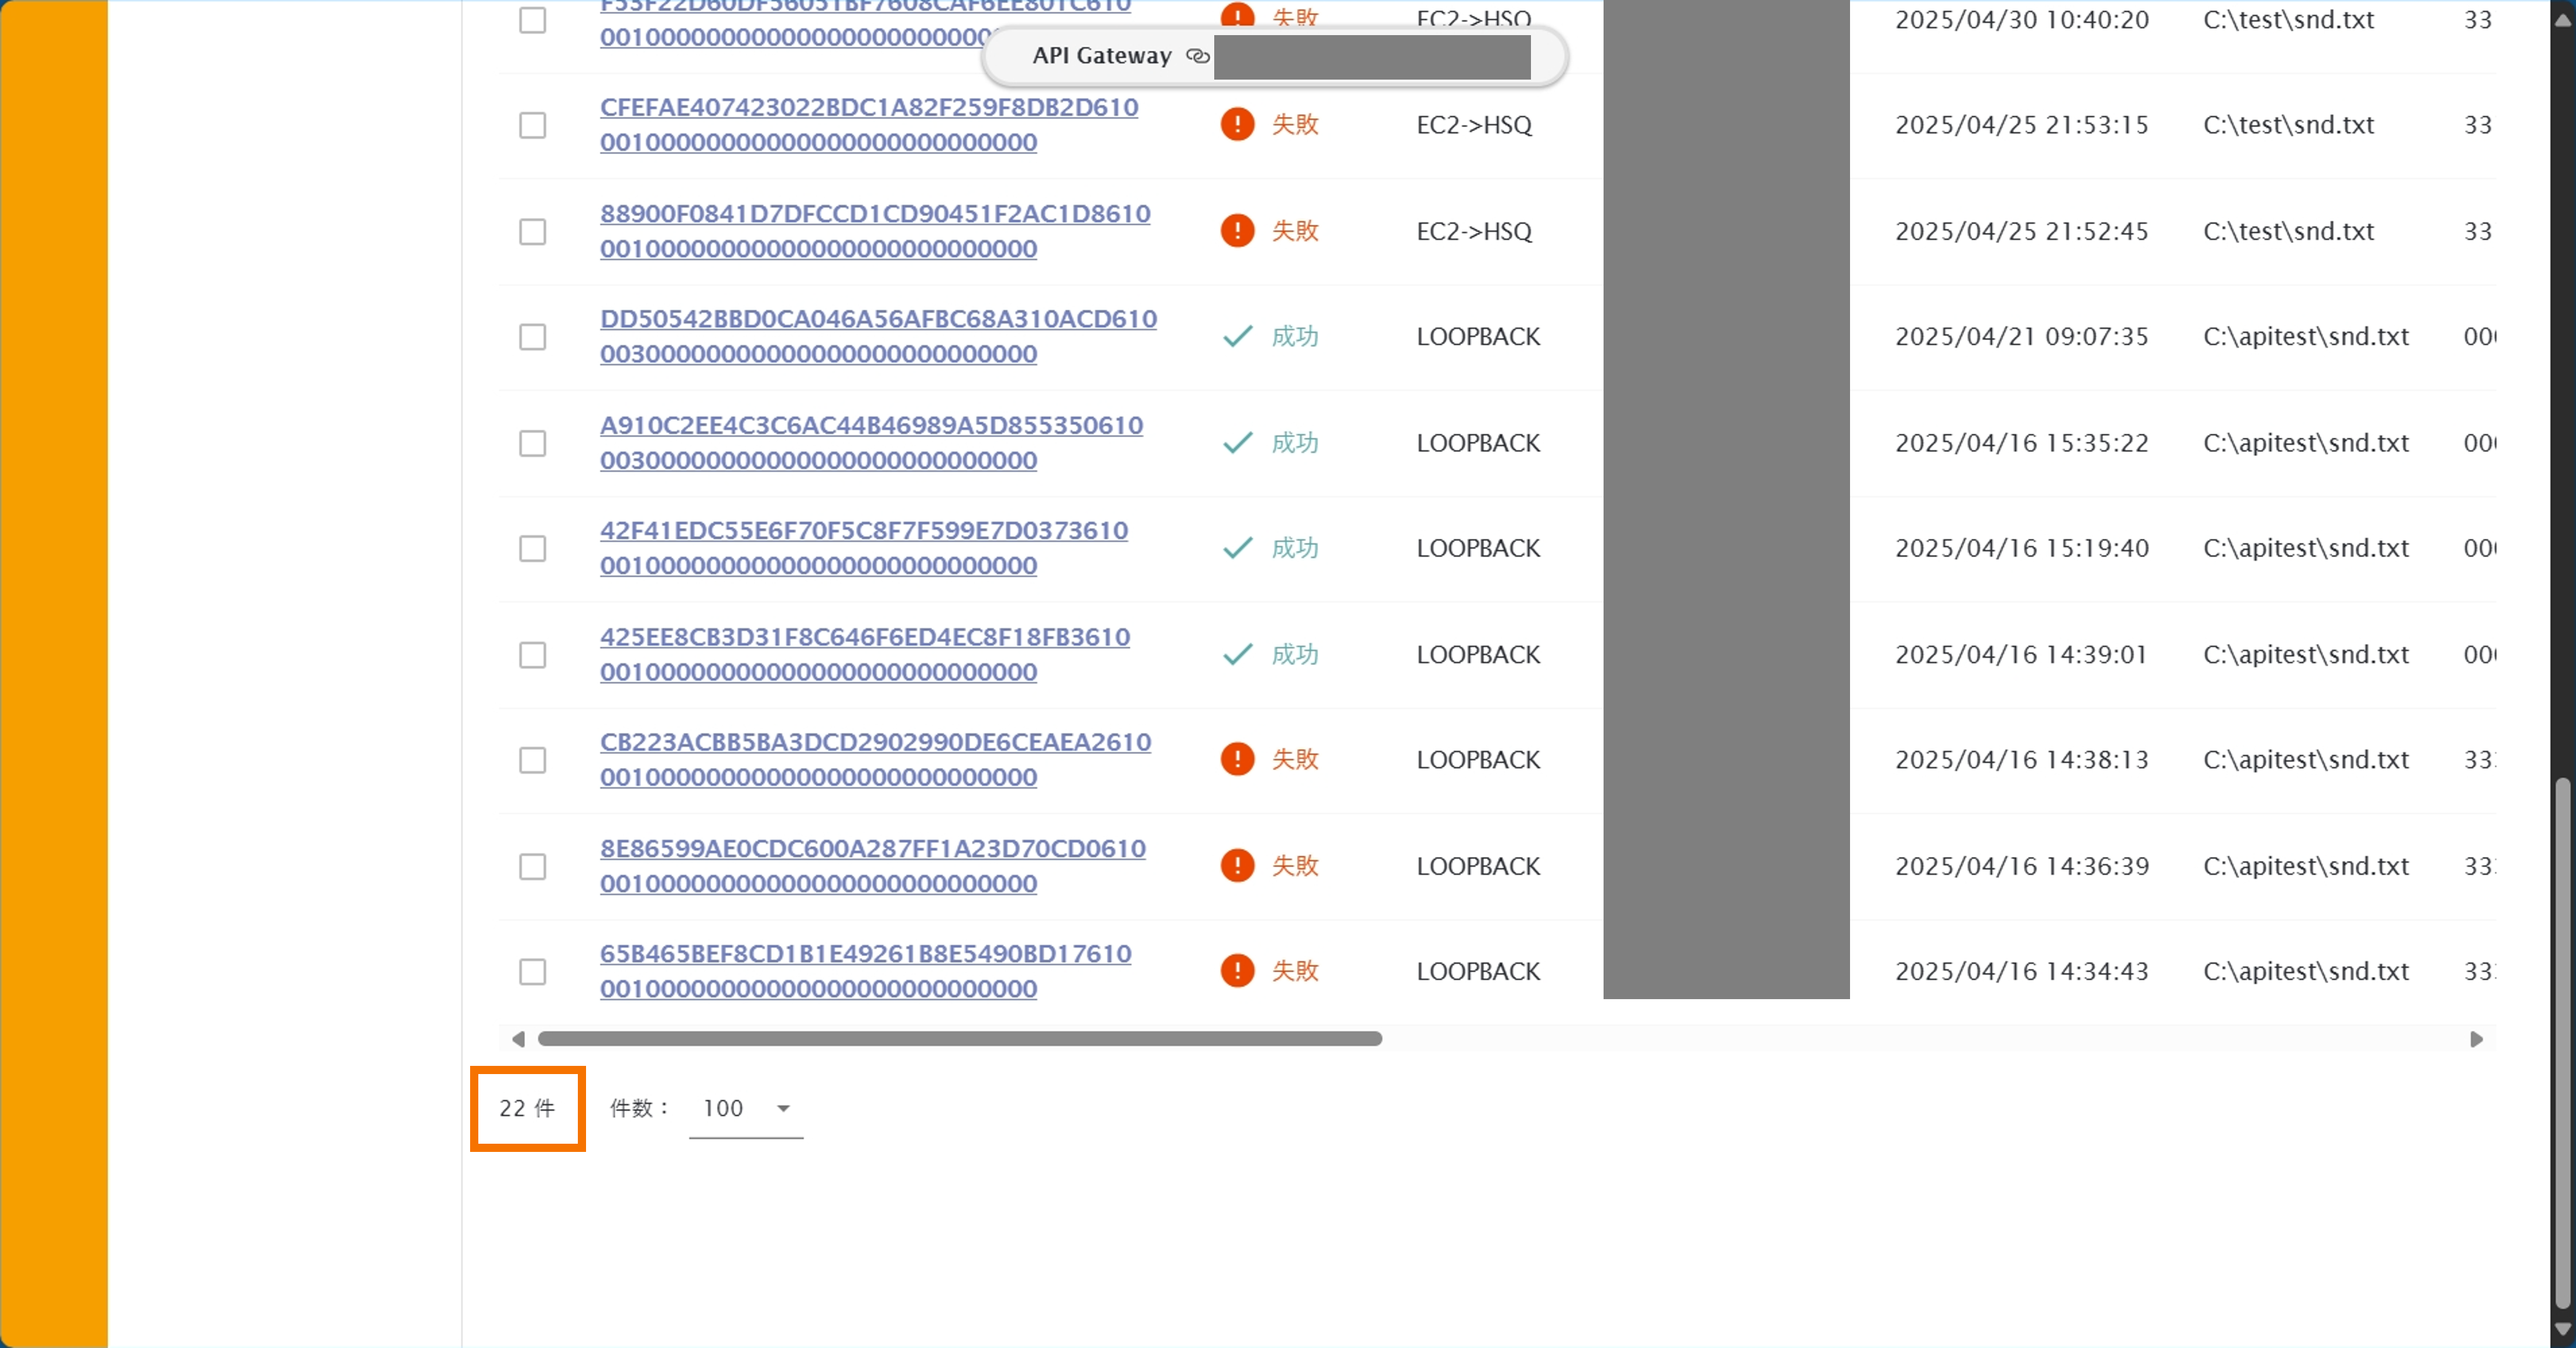
Task: Click the error icon on the 8E86599 row
Action: 1237,865
